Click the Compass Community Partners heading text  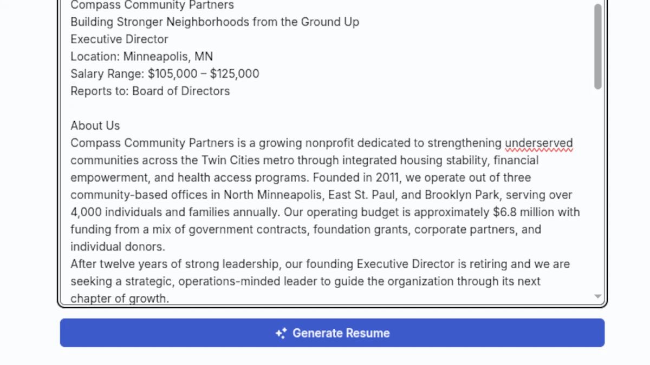coord(152,5)
